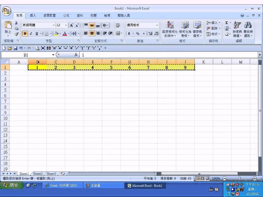Click the Undo arrow icon
This screenshot has height=197, width=263.
(21, 48)
